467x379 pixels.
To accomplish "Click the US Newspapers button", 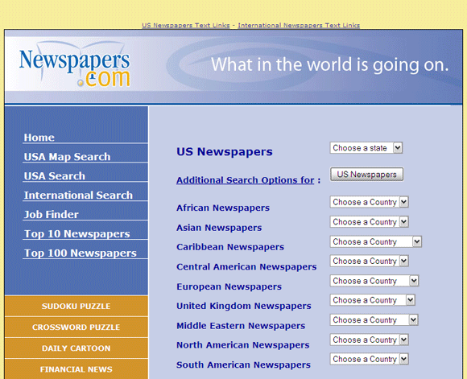I will click(x=366, y=175).
